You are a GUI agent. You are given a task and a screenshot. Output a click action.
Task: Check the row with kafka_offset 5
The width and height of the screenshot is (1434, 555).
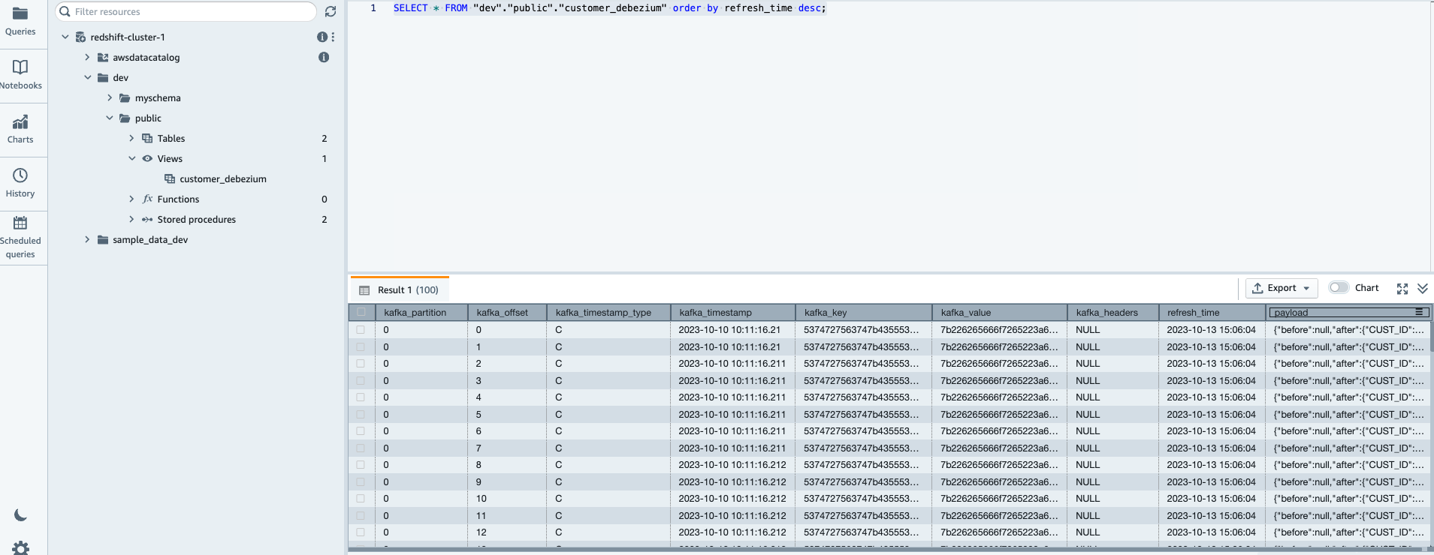coord(361,414)
